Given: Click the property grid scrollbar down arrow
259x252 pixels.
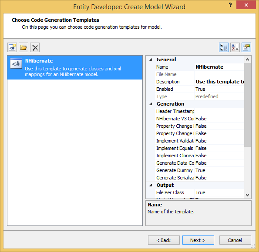Looking at the screenshot, I should 247,195.
